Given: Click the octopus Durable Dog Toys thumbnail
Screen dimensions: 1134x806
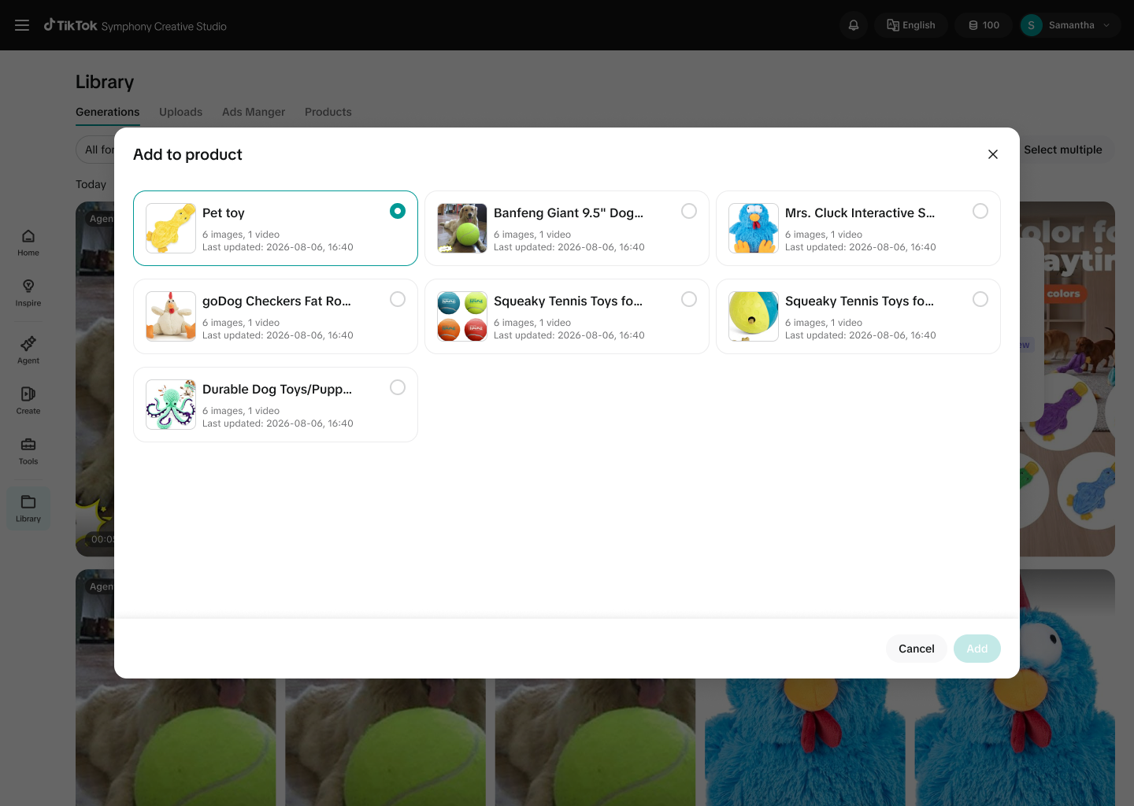Looking at the screenshot, I should tap(171, 405).
